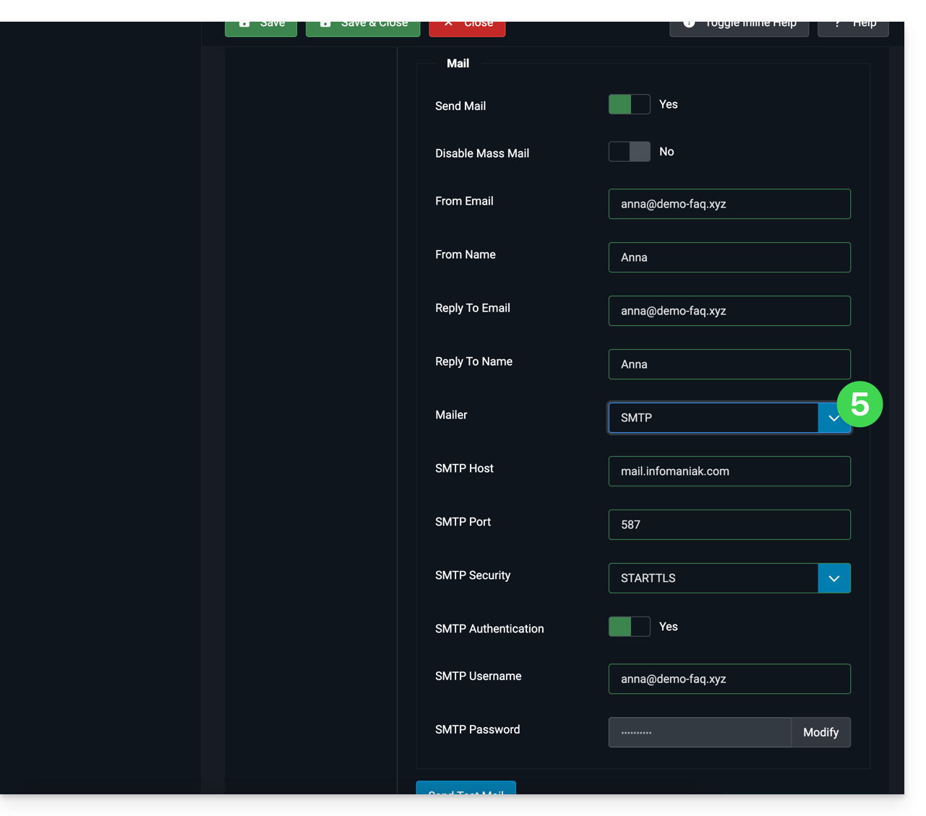The width and height of the screenshot is (926, 816).
Task: Click the SMTP Port field
Action: (729, 525)
